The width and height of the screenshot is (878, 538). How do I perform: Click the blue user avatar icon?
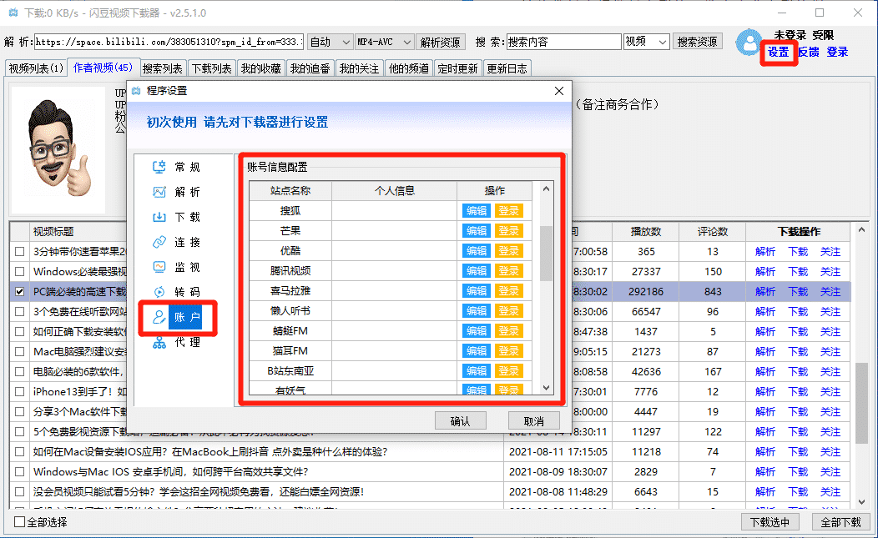(x=749, y=43)
